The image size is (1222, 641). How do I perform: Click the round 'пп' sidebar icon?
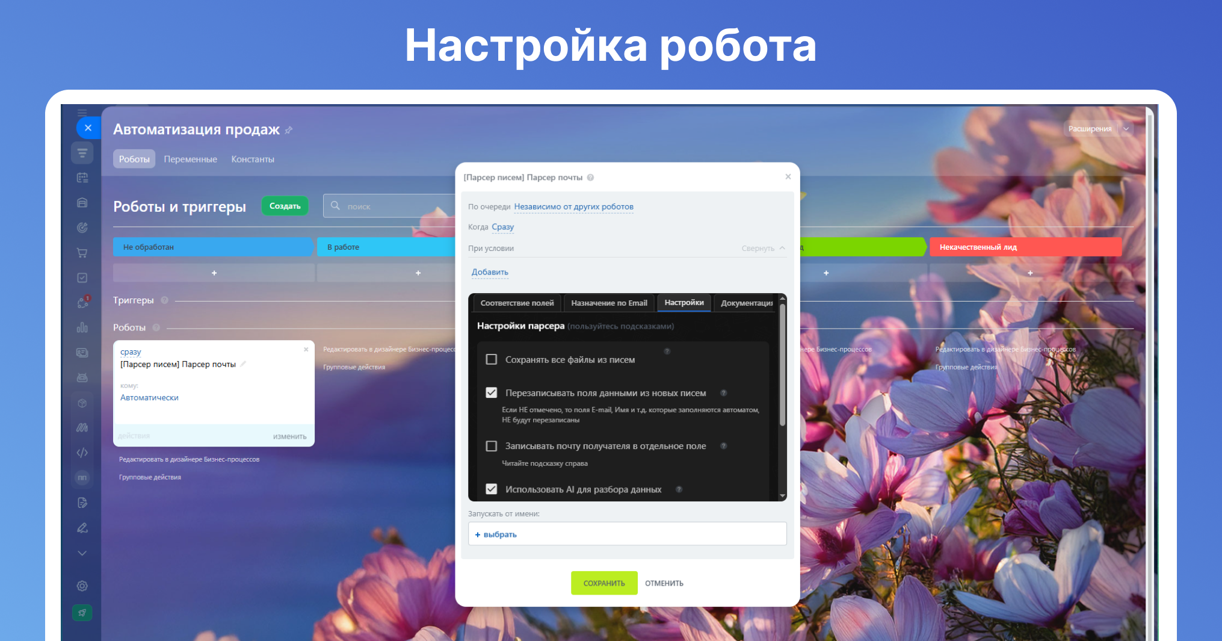[82, 477]
